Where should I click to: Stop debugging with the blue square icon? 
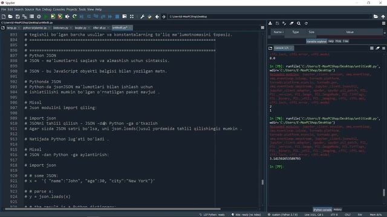[117, 16]
